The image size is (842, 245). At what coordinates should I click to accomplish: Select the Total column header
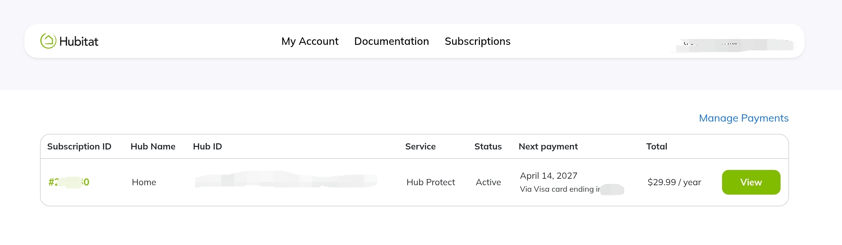click(657, 146)
